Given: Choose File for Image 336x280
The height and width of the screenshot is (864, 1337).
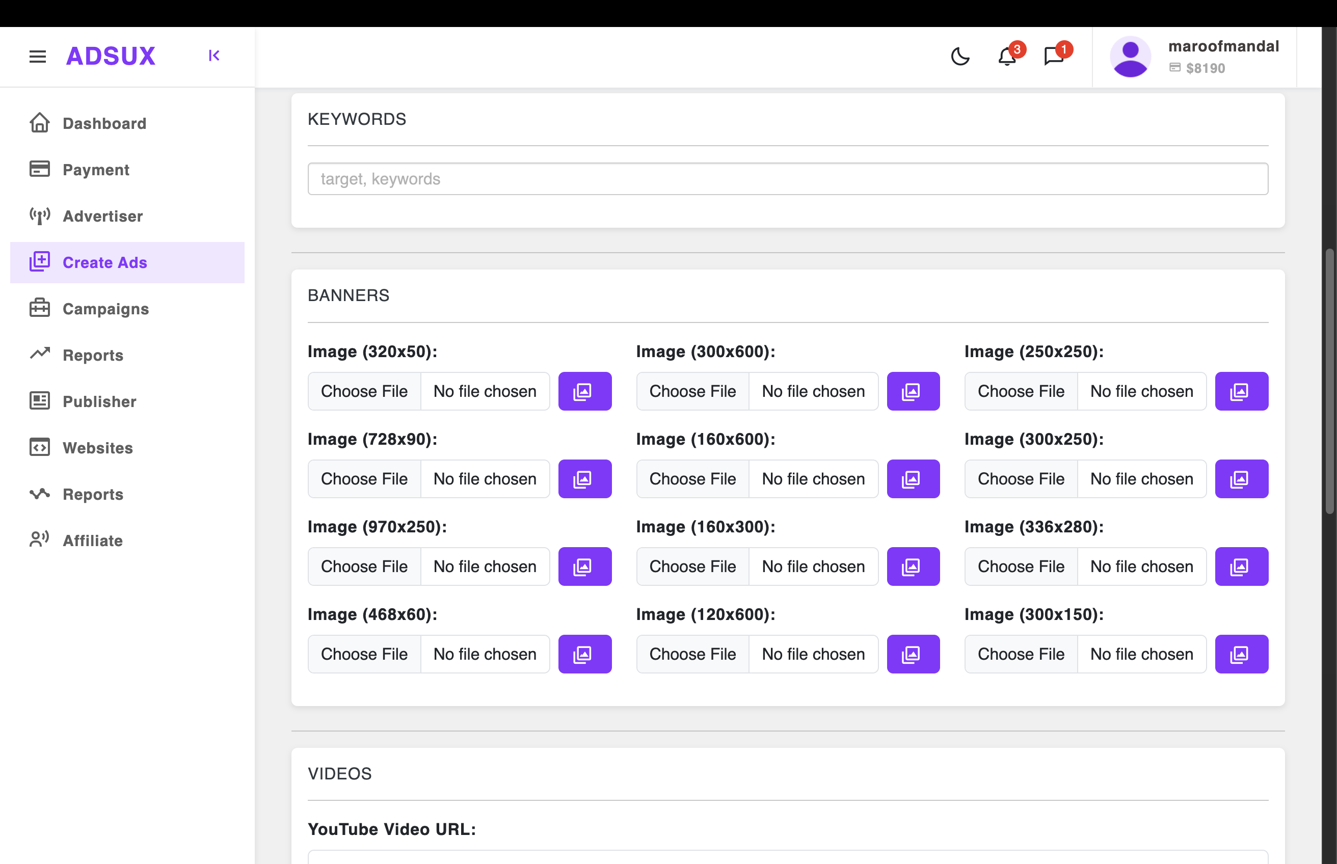Looking at the screenshot, I should [x=1021, y=566].
